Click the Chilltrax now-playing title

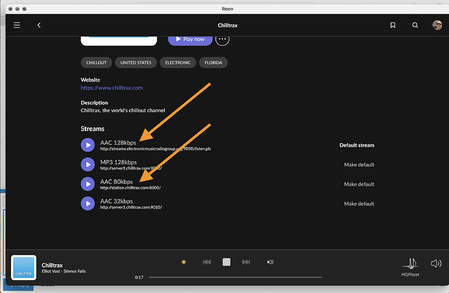pyautogui.click(x=52, y=265)
